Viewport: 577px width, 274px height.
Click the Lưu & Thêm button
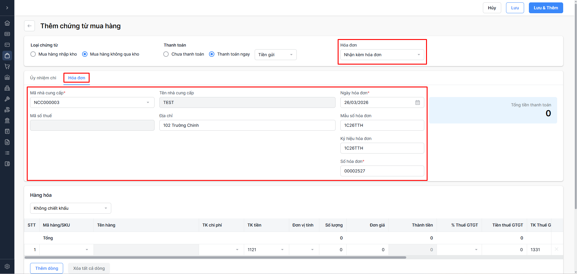[x=546, y=8]
